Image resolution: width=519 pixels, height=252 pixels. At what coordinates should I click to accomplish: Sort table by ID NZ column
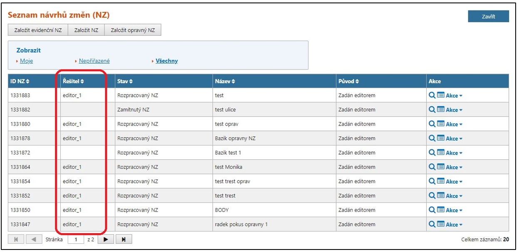coord(20,81)
